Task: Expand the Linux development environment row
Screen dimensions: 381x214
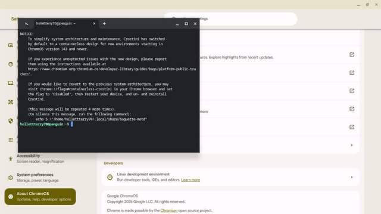Action: (x=230, y=177)
